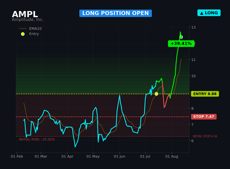This screenshot has height=169, width=230.
Task: Select the STOP 7.47 price label
Action: [204, 117]
